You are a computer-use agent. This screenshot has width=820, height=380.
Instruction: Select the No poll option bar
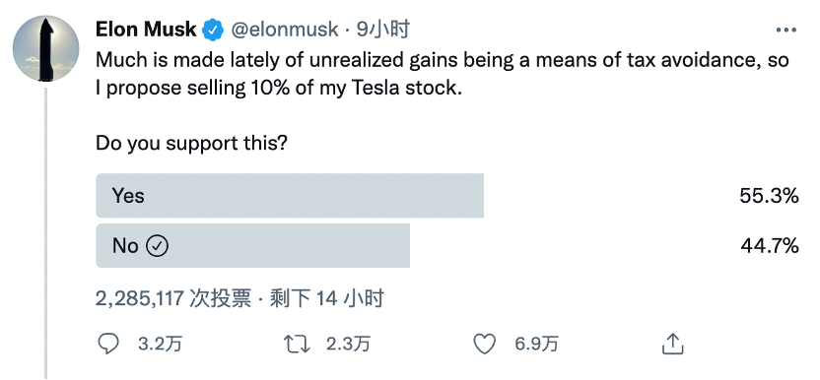(252, 246)
